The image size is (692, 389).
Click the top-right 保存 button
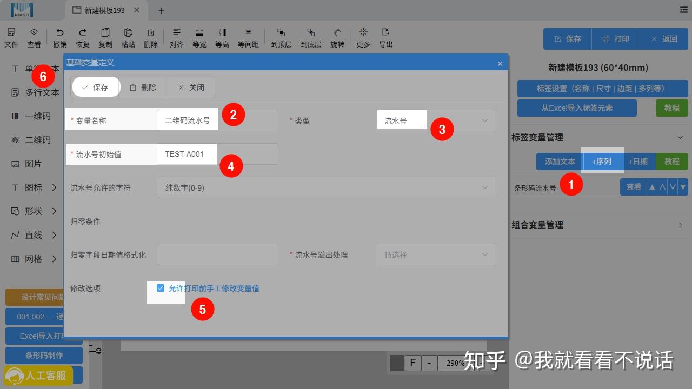click(568, 39)
